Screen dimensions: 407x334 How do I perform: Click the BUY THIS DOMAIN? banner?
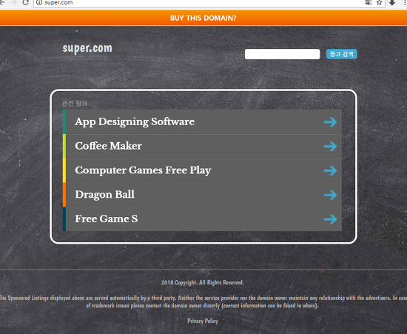click(x=203, y=18)
